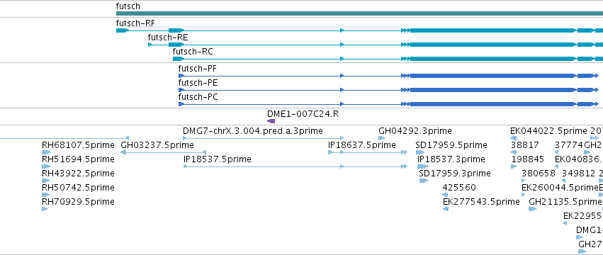
Task: Open the SD17959.3prime EST label
Action: click(x=455, y=174)
